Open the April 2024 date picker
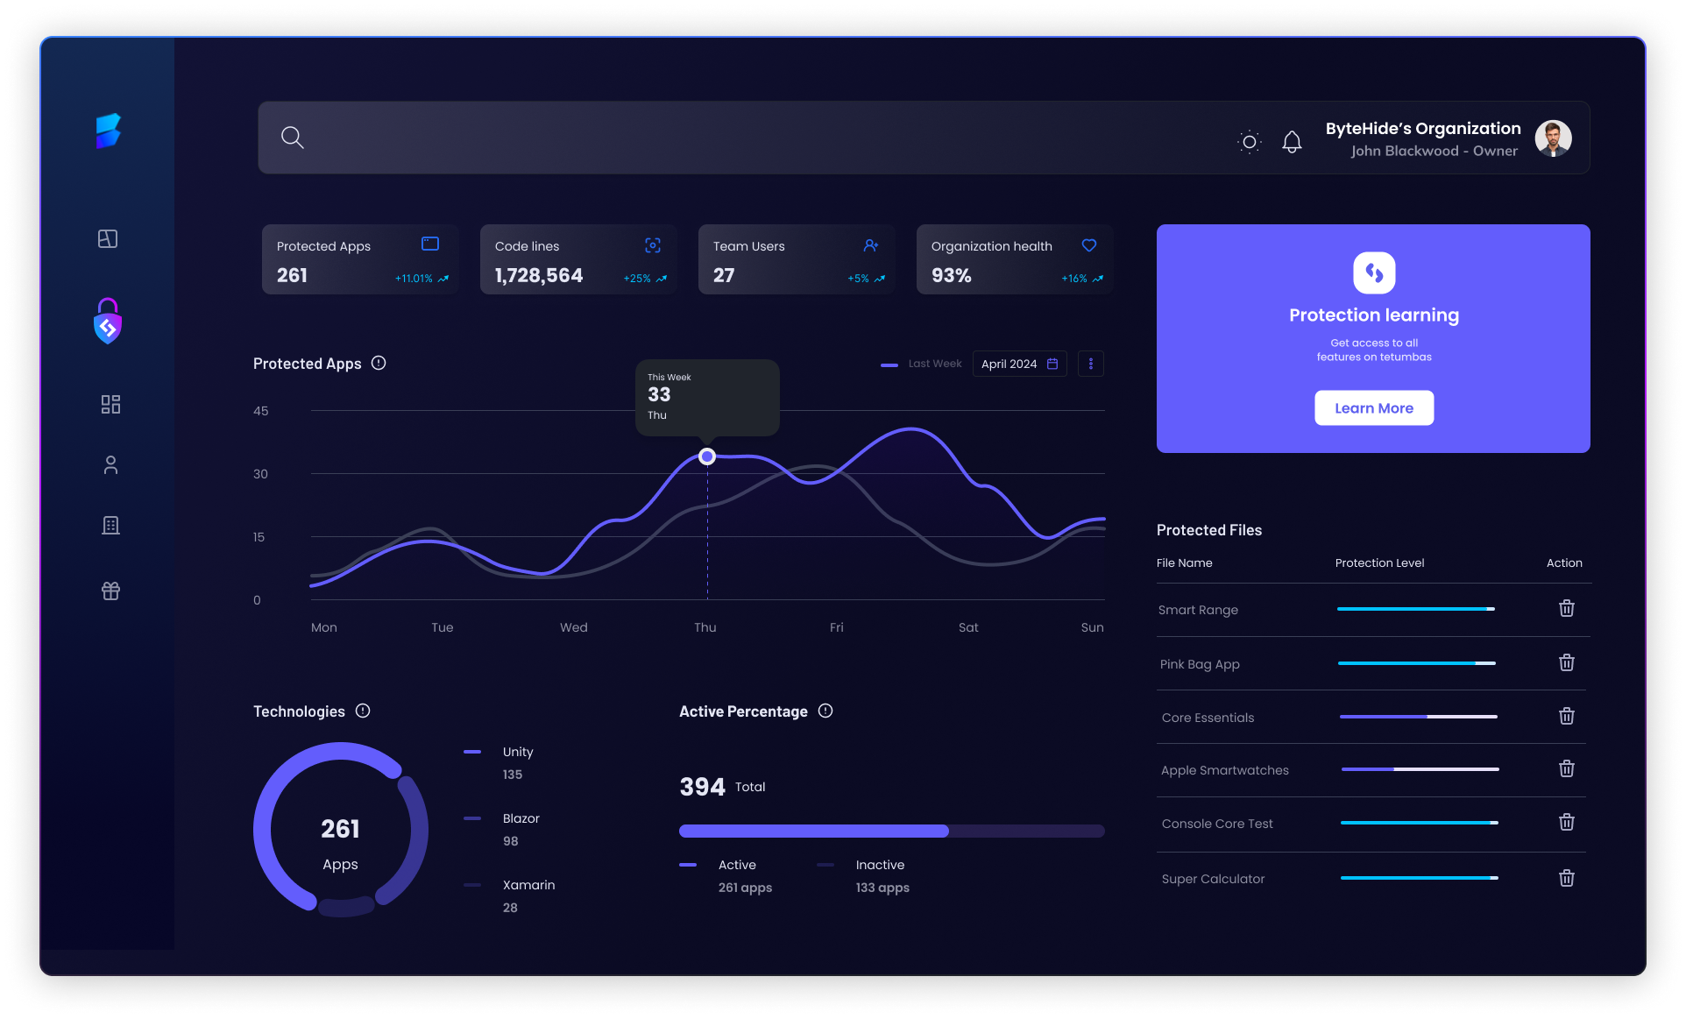1686x1019 pixels. coord(1019,364)
